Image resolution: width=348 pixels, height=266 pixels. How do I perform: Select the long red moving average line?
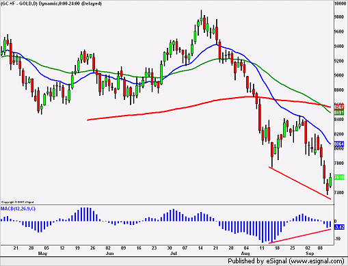coord(209,107)
